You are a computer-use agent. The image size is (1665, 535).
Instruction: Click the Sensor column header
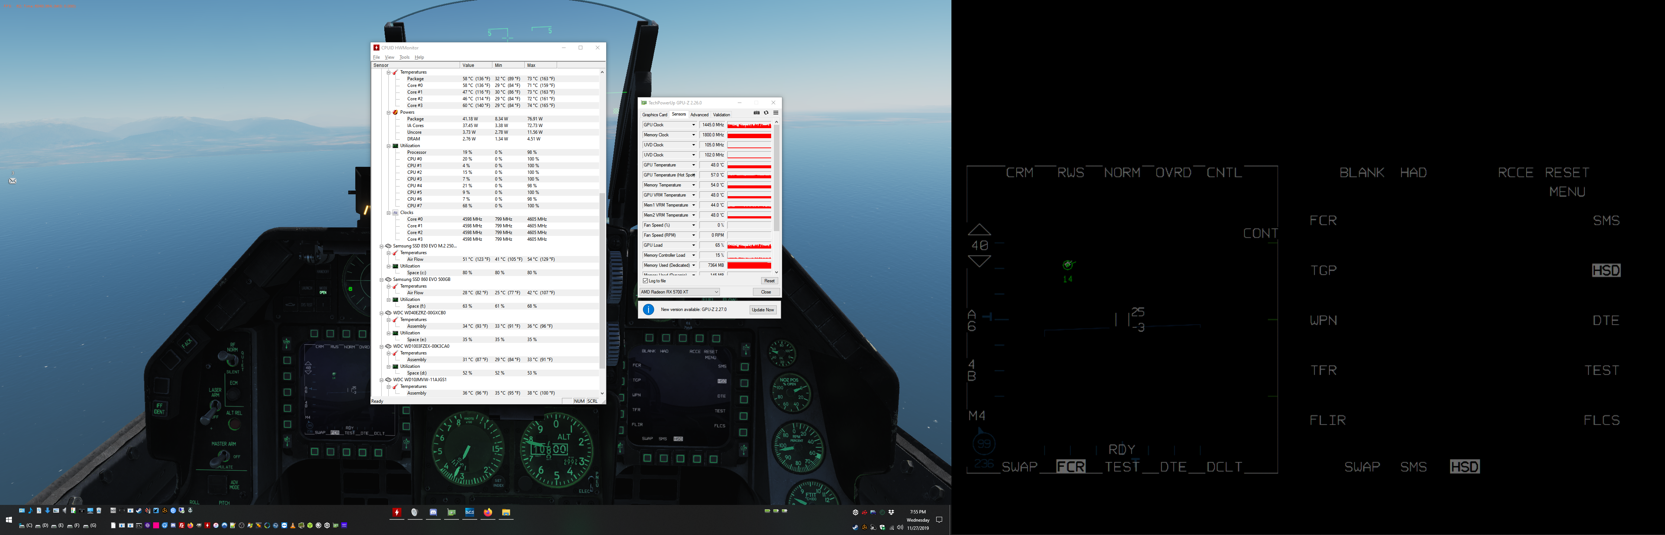[416, 65]
